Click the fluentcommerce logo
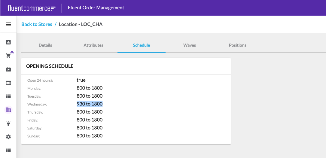The height and width of the screenshot is (158, 326). [x=32, y=8]
